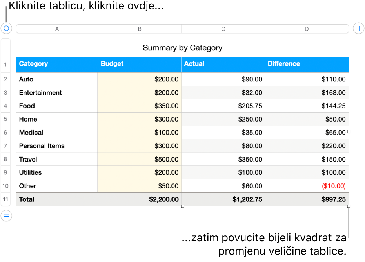Select column reference tab D
Viewport: 365px width, 262px height.
307,28
